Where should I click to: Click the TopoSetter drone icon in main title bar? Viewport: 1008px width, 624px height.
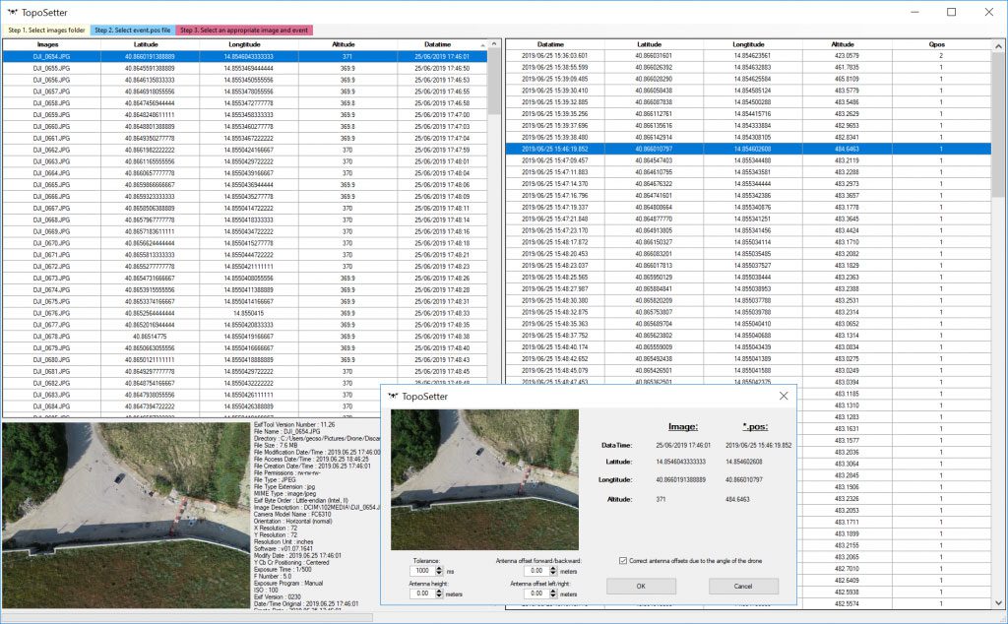[11, 13]
